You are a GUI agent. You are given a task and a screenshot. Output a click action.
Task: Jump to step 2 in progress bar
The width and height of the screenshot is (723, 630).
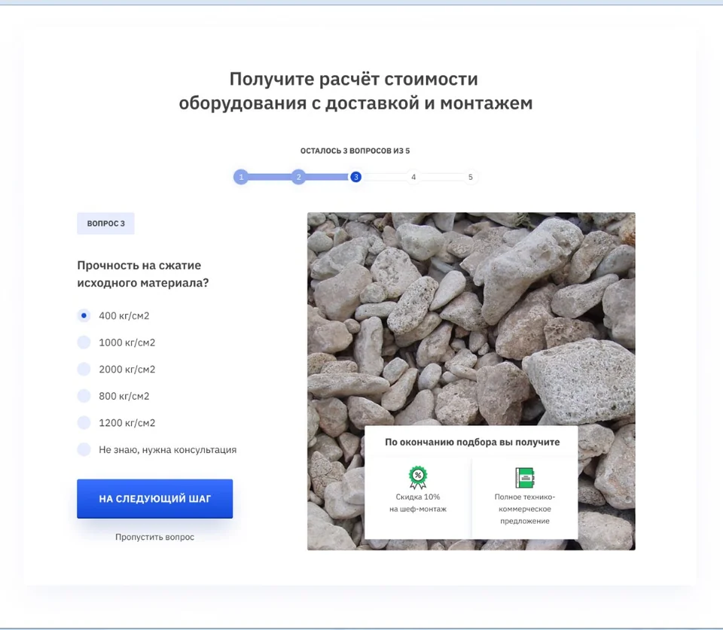pos(298,177)
